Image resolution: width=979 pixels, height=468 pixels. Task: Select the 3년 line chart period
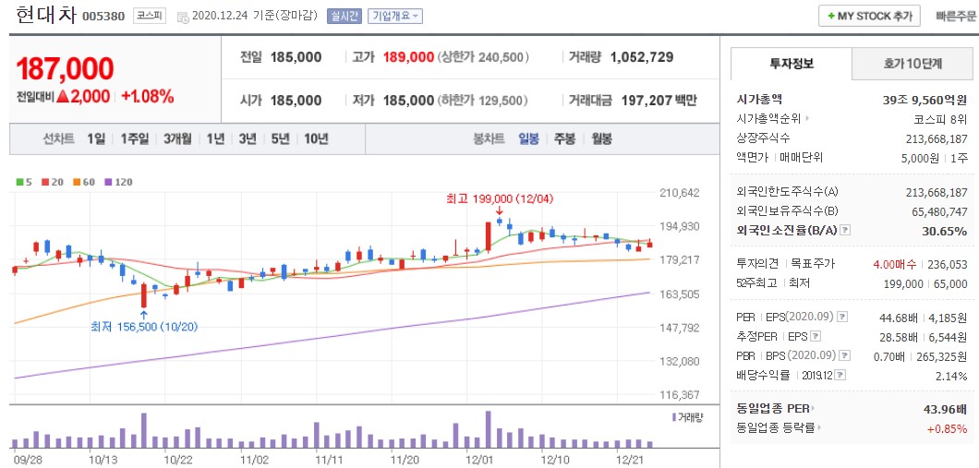(x=248, y=138)
